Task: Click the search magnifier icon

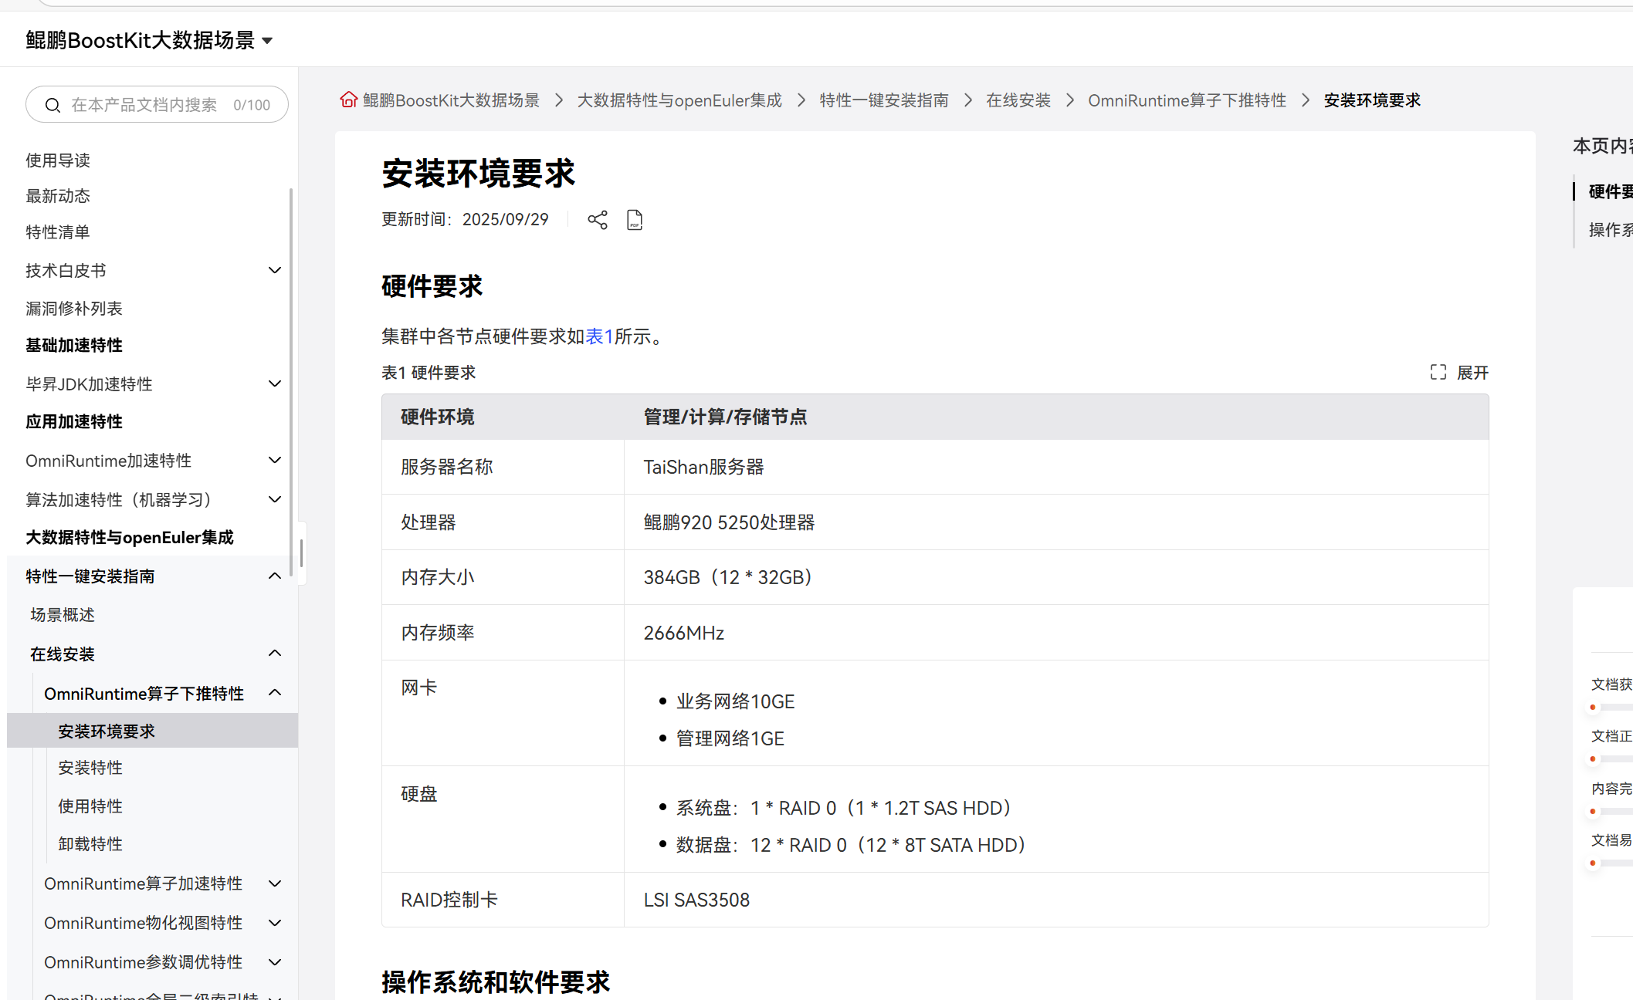Action: tap(53, 105)
